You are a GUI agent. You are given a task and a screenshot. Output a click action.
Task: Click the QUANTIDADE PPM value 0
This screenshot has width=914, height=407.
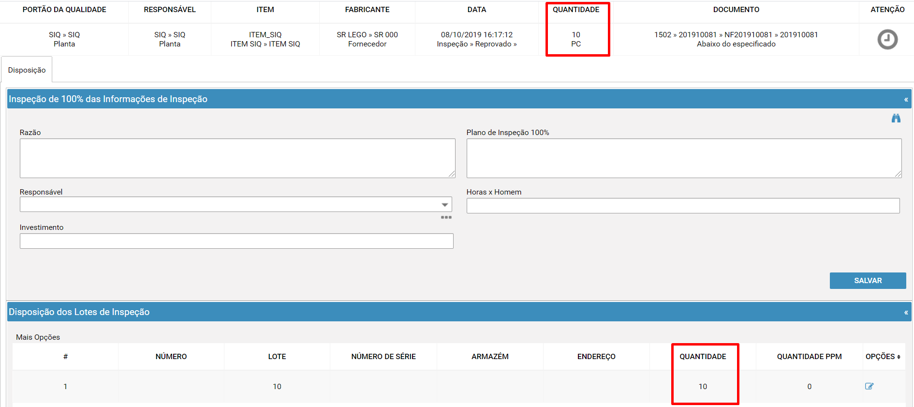coord(809,387)
